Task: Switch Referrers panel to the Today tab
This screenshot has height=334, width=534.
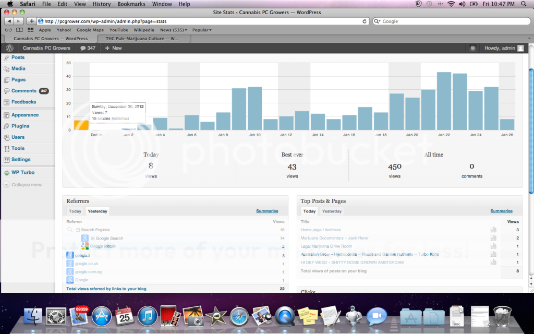Action: click(75, 211)
